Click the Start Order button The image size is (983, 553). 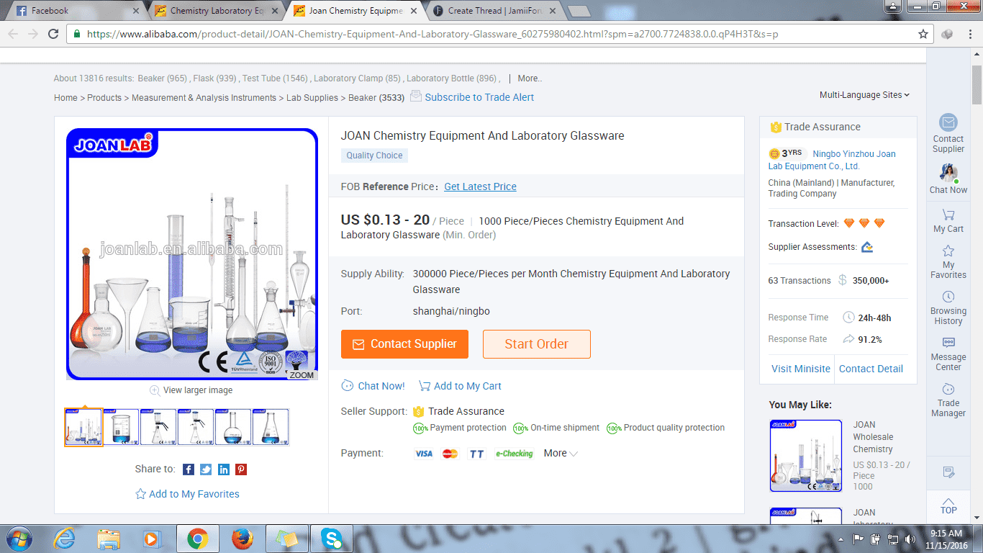pyautogui.click(x=537, y=344)
